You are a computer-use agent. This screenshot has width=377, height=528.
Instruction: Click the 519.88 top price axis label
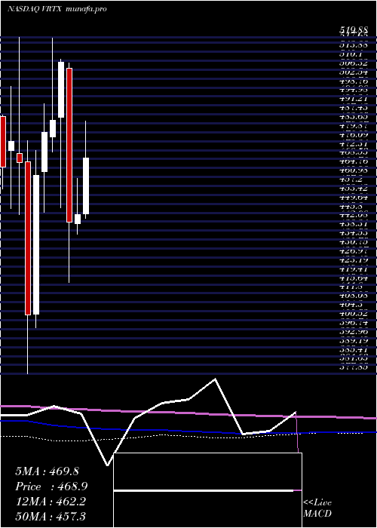click(353, 31)
